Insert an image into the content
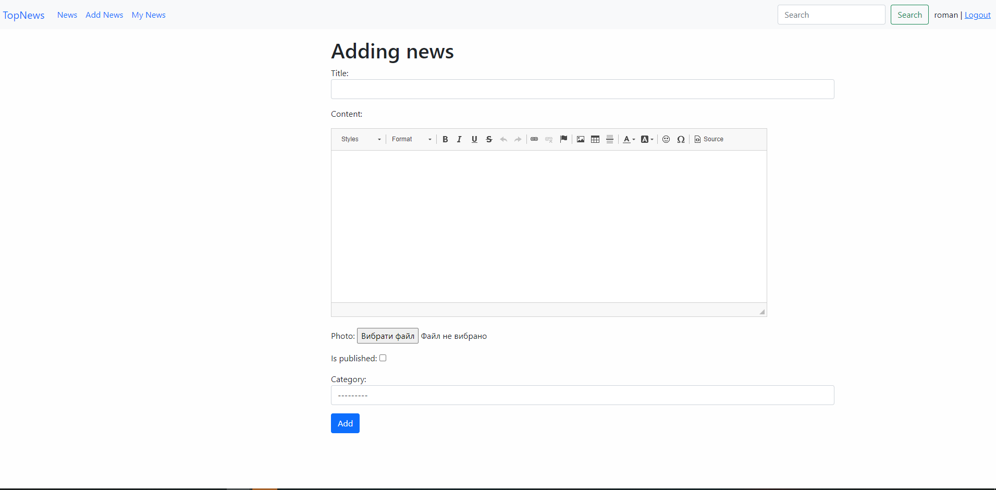Screen dimensions: 996x490 pos(581,139)
